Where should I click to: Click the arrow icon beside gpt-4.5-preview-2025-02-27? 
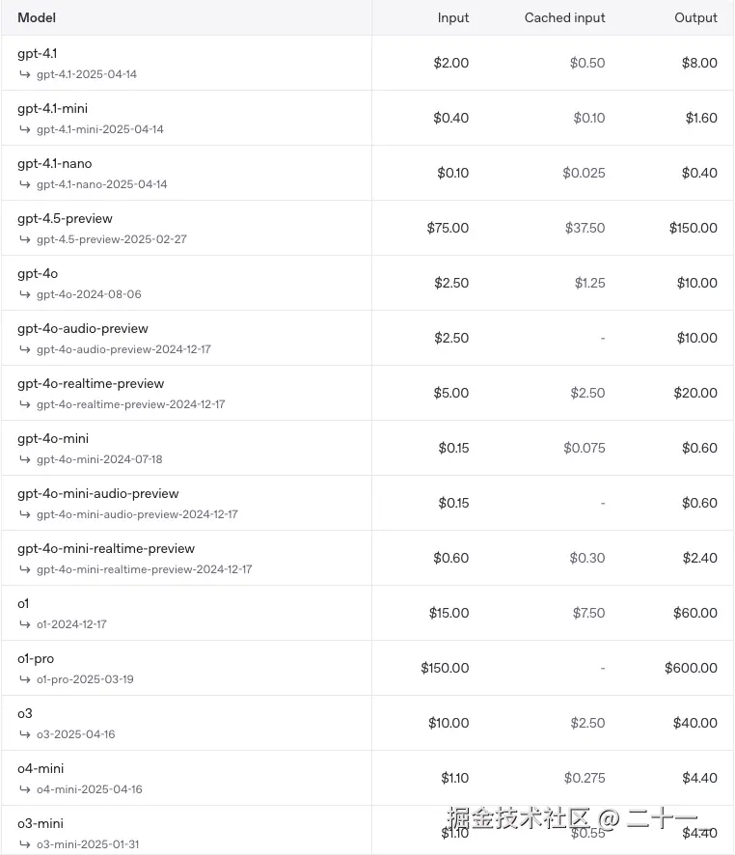24,239
